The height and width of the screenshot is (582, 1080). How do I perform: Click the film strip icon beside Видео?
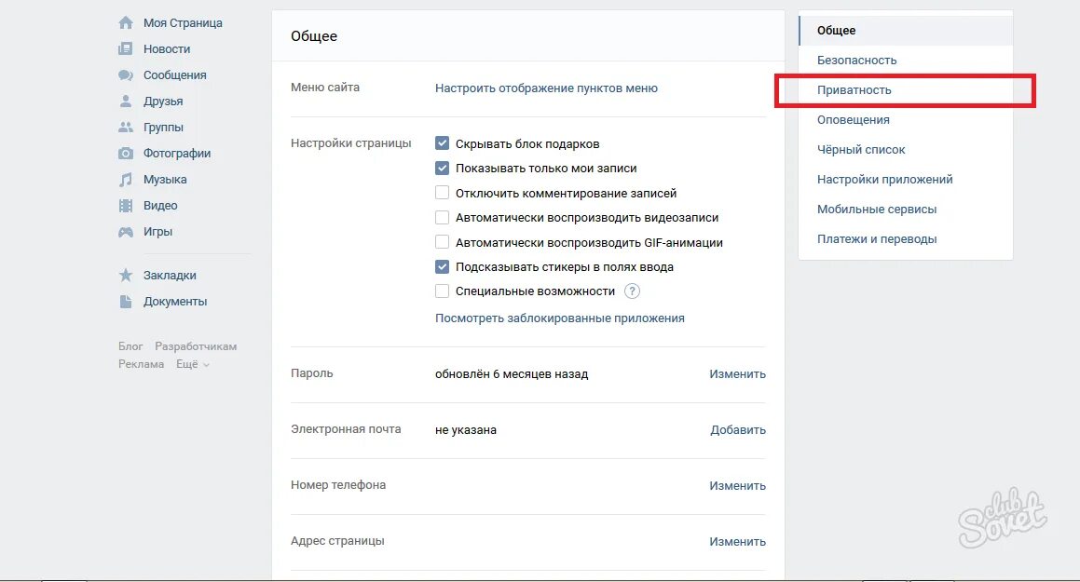(x=126, y=206)
